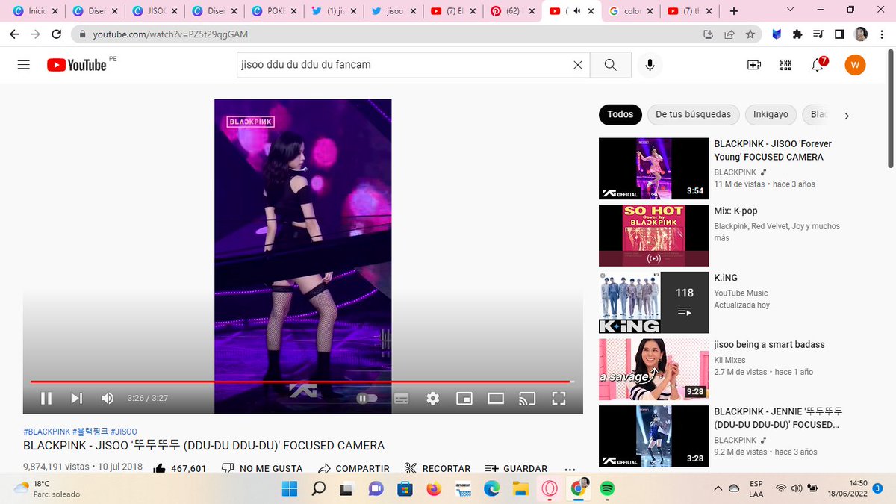The image size is (896, 504).
Task: Click the YouTube Music channel name
Action: click(741, 293)
